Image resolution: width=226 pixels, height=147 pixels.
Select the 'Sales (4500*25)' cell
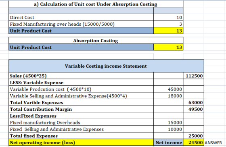pyautogui.click(x=81, y=76)
